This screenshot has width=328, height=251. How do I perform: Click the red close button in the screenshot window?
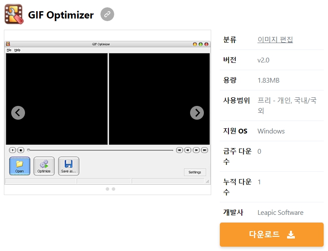(x=206, y=44)
